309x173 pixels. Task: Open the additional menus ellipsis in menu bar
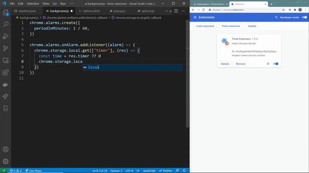[x=71, y=3]
